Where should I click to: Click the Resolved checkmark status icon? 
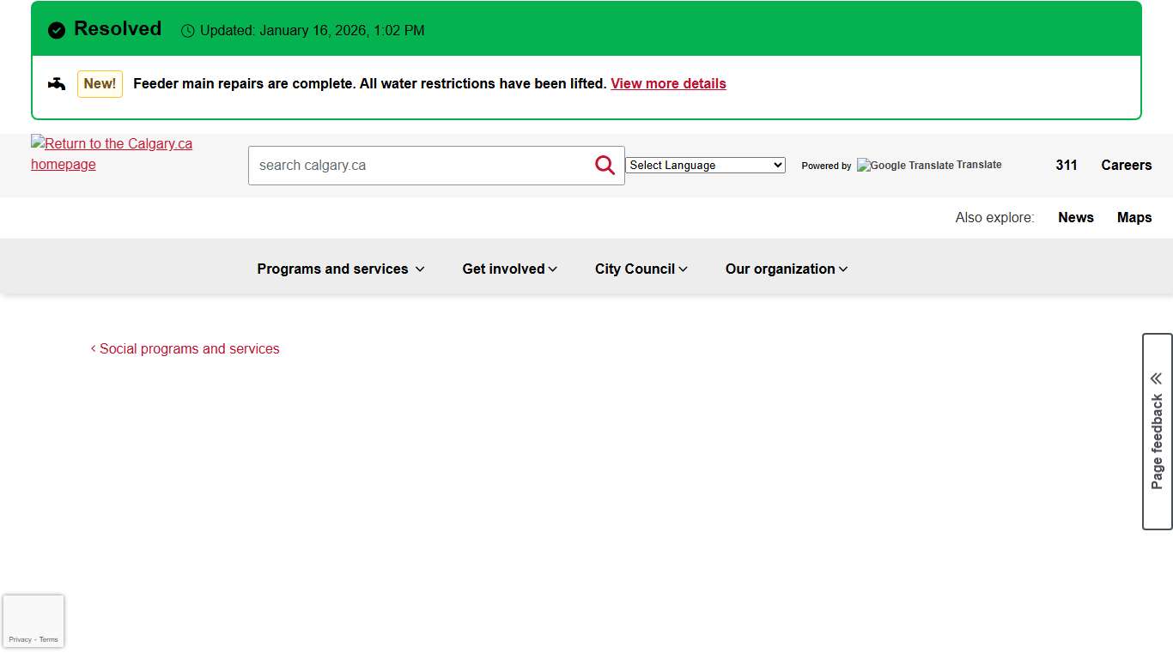(57, 31)
